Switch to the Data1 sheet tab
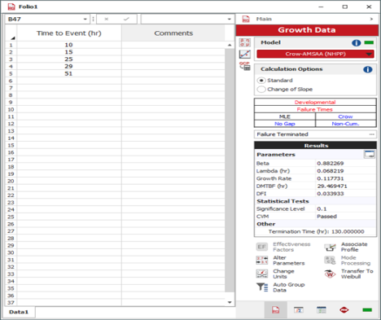 (x=19, y=312)
